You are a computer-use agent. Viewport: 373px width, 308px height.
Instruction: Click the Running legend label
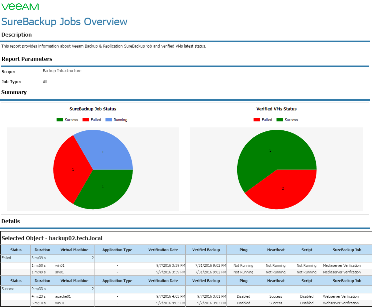(x=120, y=120)
